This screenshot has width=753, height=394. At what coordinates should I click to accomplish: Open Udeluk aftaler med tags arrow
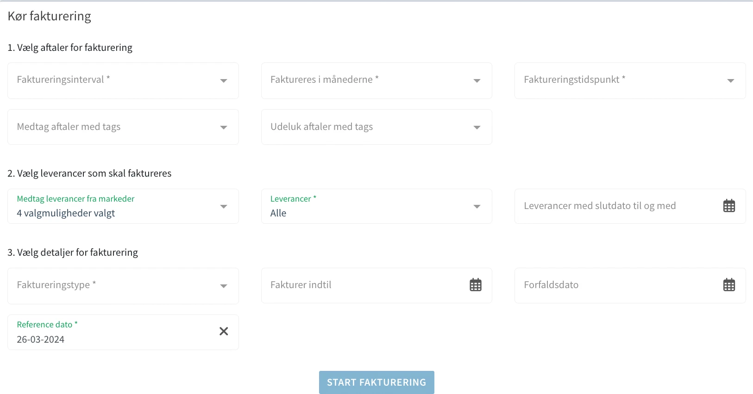tap(477, 127)
